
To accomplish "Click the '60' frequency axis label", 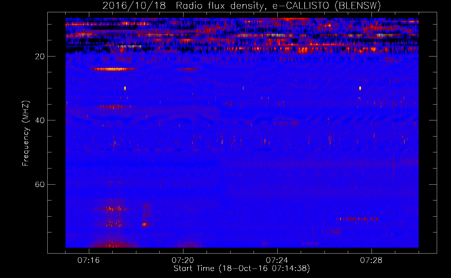I will (x=40, y=185).
